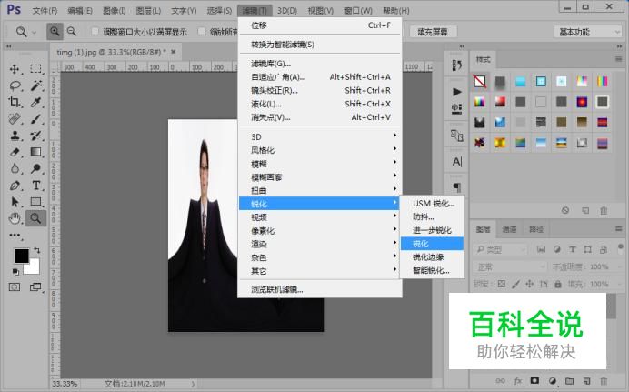Choose 滤镜库(G) menu entry
629x392 pixels.
tap(320, 64)
